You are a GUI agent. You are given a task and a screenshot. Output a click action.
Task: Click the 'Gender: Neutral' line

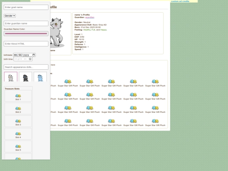pos(82,22)
